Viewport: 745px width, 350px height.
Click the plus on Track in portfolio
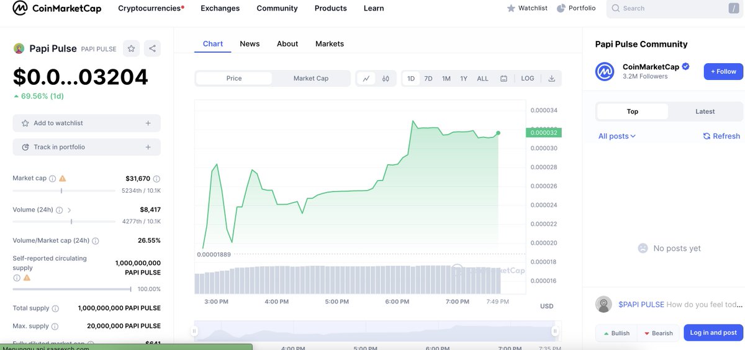pos(148,147)
